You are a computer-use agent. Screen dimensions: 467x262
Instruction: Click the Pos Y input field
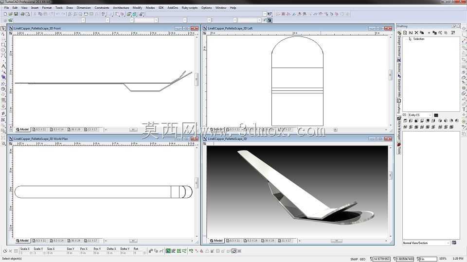coord(100,253)
